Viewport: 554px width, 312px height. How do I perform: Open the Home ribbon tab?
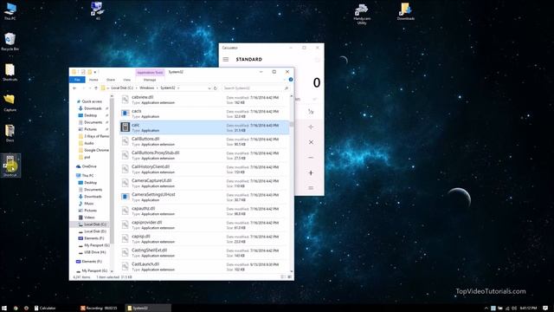93,80
